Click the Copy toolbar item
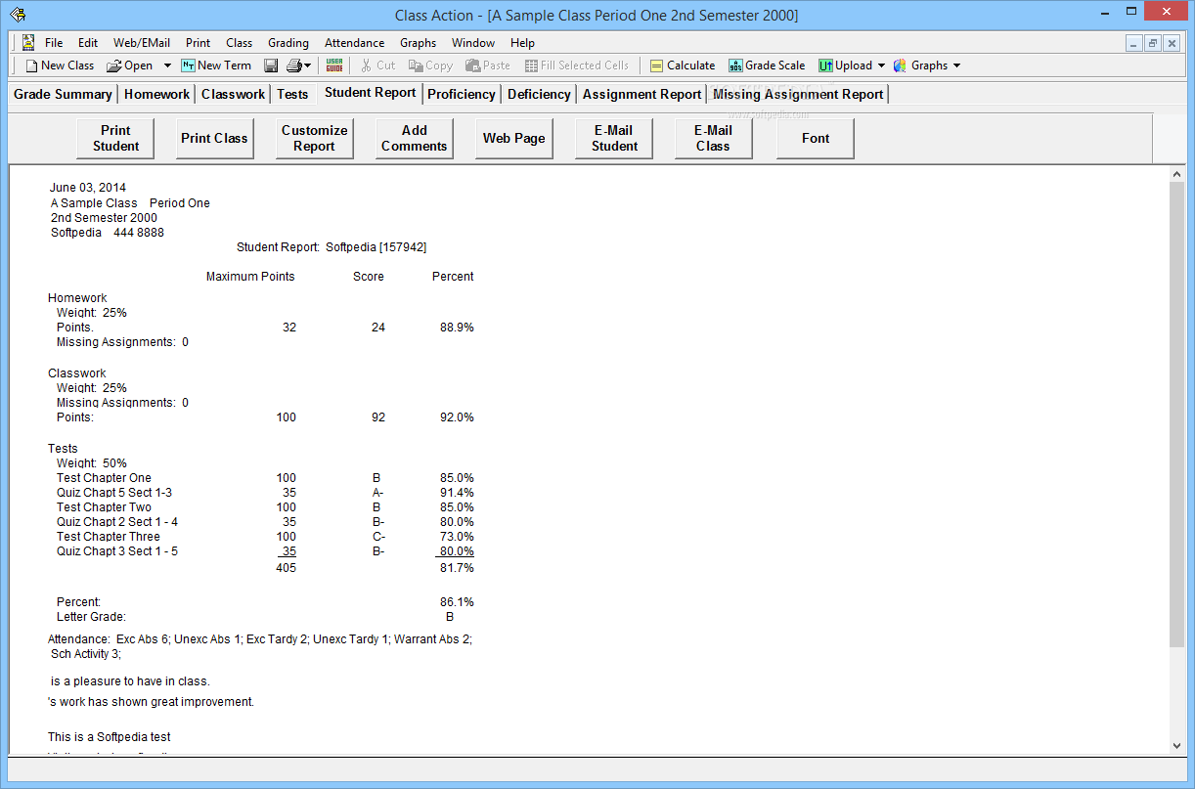Viewport: 1195px width, 789px height. pos(430,66)
